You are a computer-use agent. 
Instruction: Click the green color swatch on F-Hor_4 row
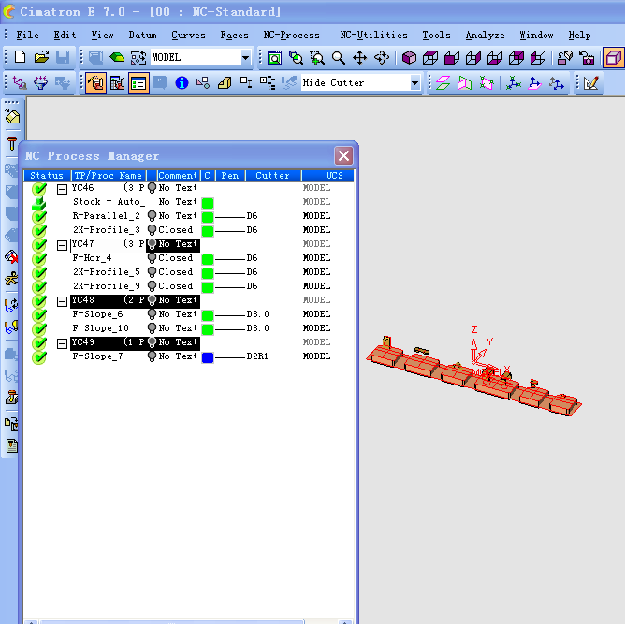[x=208, y=259]
